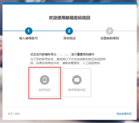Click the step 2 circle indicator
The height and width of the screenshot is (123, 139).
[69, 31]
